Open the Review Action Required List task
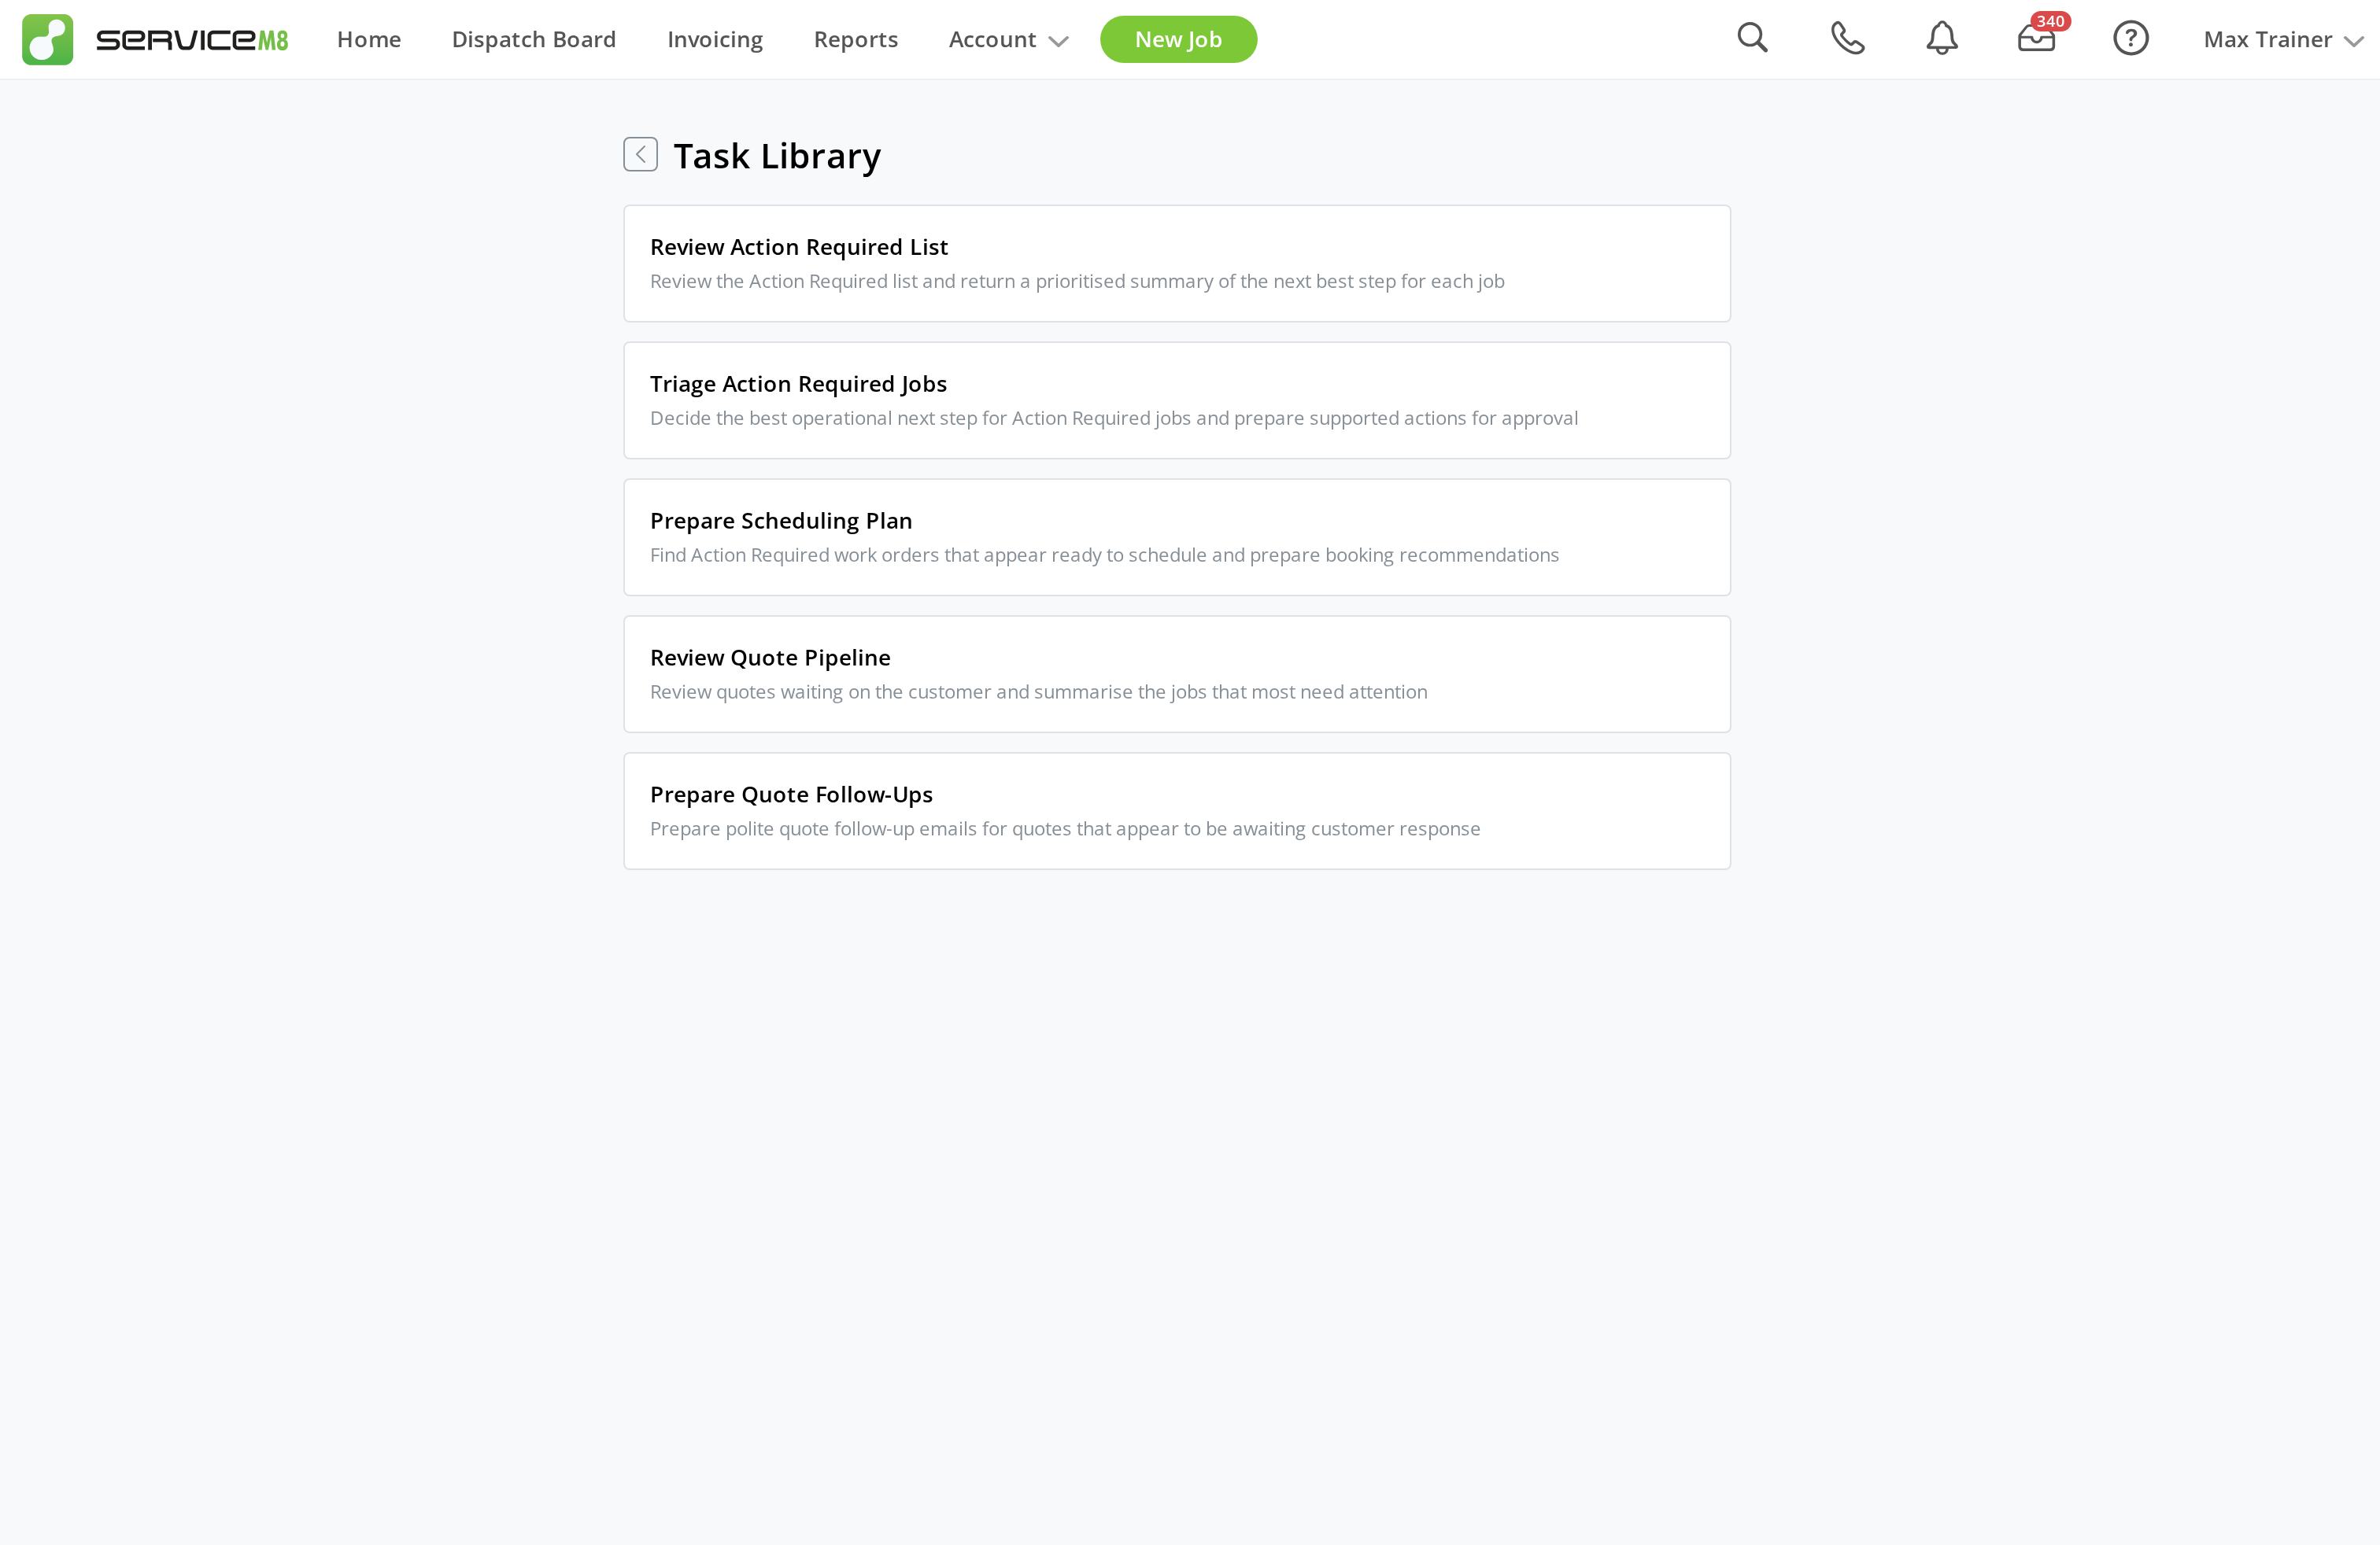The image size is (2380, 1545). coord(1176,263)
